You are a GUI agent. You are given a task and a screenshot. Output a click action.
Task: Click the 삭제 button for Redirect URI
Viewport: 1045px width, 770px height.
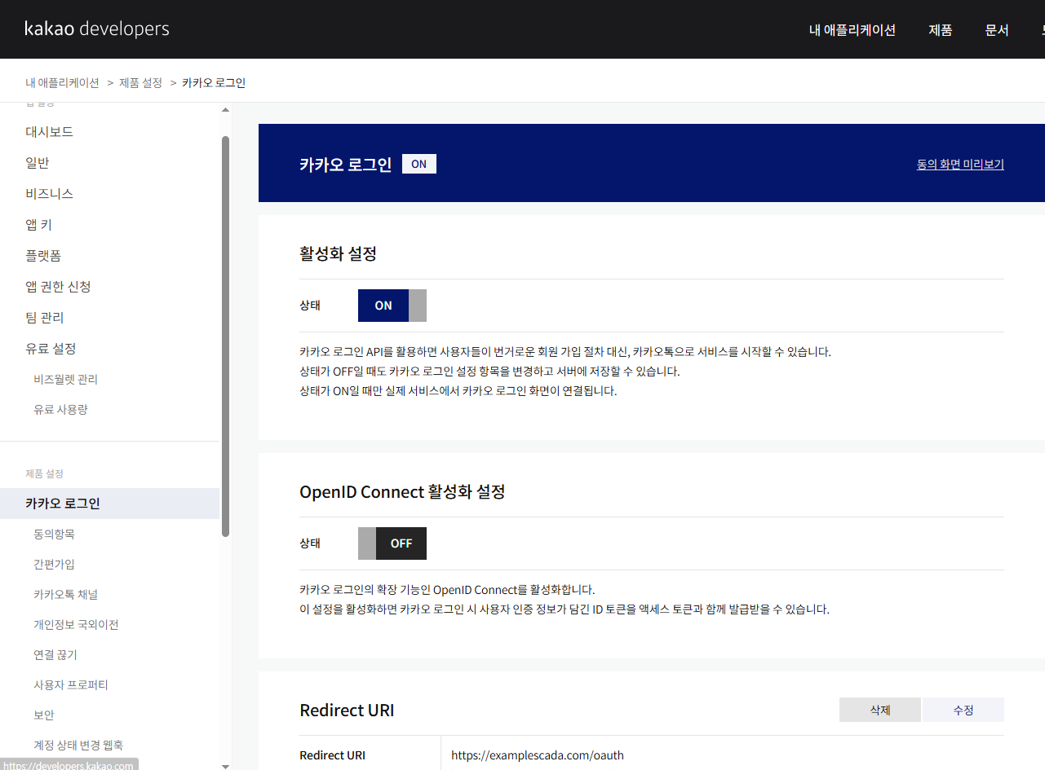[880, 710]
